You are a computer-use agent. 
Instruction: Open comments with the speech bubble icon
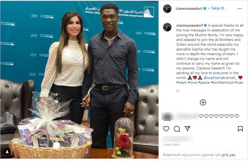[x=177, y=129]
